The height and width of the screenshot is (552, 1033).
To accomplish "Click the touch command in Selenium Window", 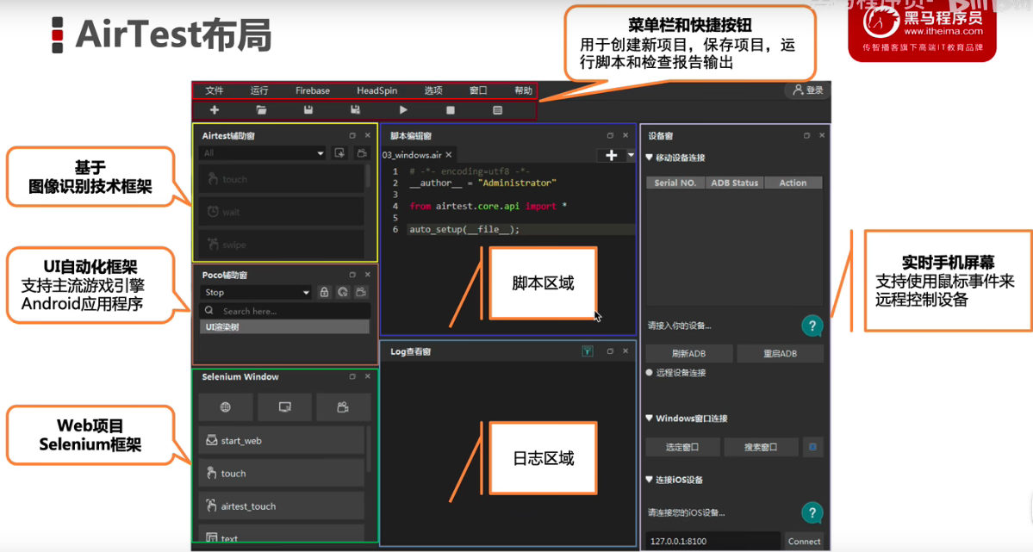I will (x=282, y=473).
